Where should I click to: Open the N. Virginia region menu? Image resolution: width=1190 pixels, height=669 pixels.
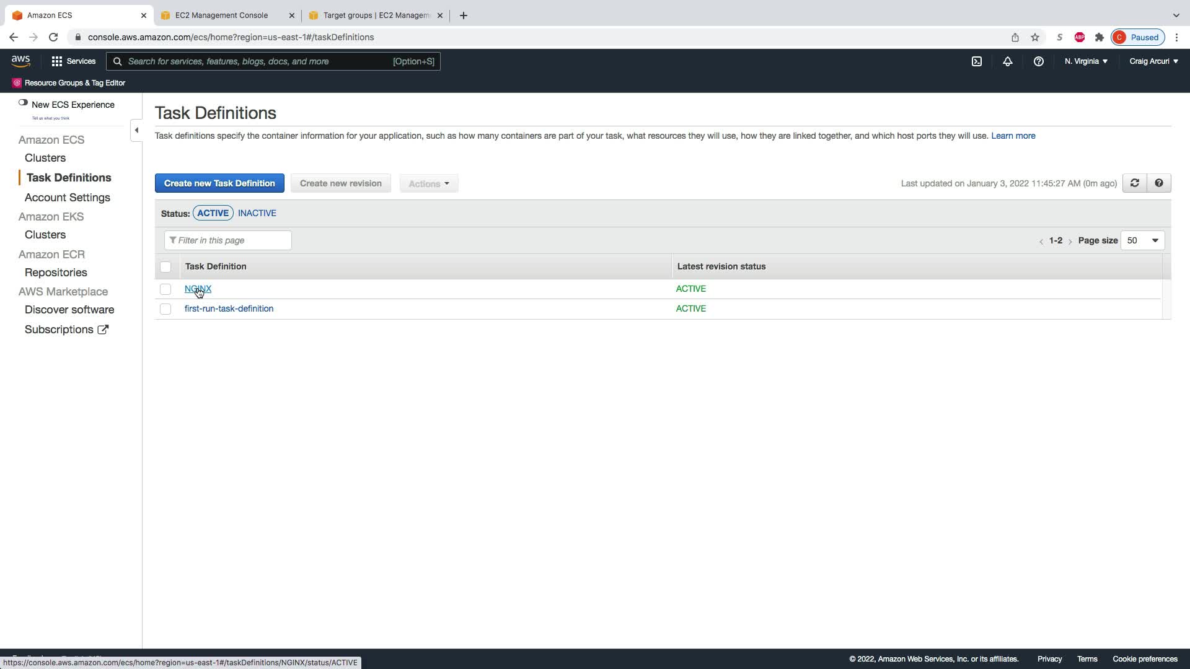(x=1086, y=61)
